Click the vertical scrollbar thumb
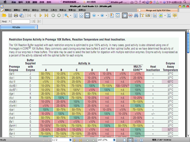Image resolution: width=190 pixels, height=142 pixels. pyautogui.click(x=188, y=43)
